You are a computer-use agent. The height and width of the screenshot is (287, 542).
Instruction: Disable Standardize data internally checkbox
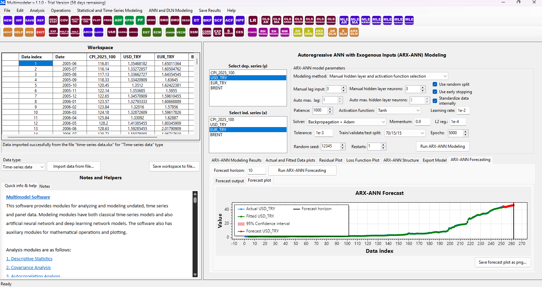(435, 101)
